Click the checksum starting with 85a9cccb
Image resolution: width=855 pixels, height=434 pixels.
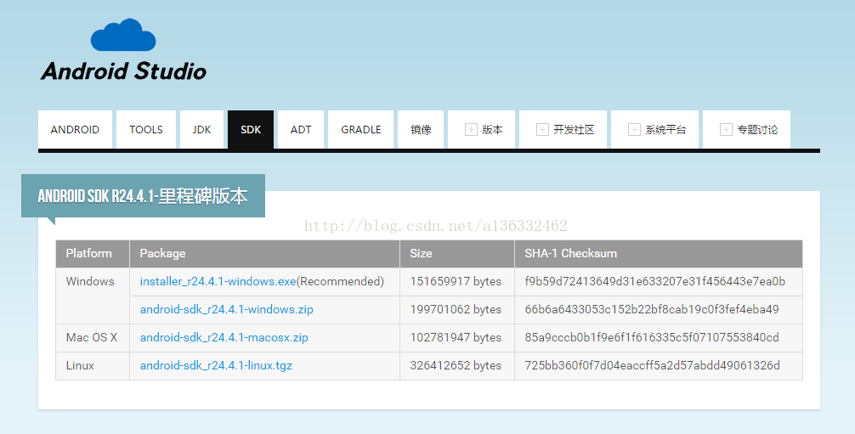(652, 337)
